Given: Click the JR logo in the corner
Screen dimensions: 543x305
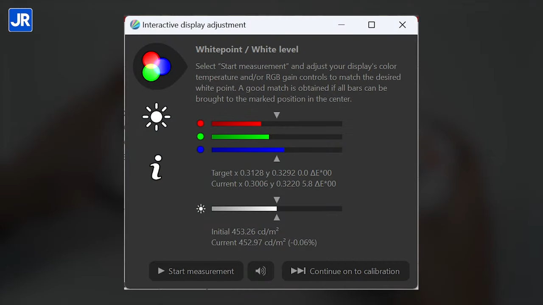Looking at the screenshot, I should point(20,20).
